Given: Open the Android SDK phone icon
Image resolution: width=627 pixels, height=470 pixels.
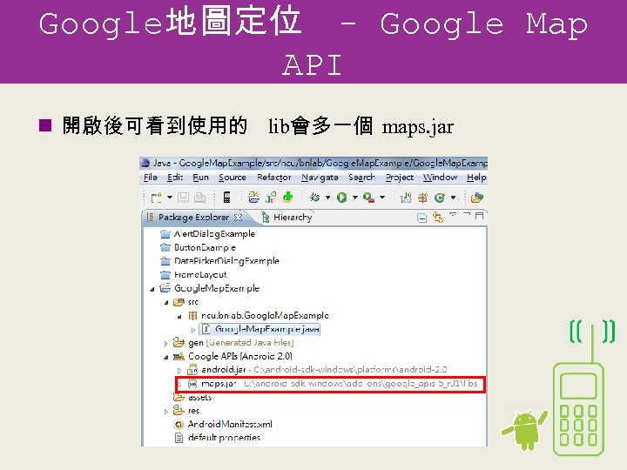Looking at the screenshot, I should click(x=226, y=198).
